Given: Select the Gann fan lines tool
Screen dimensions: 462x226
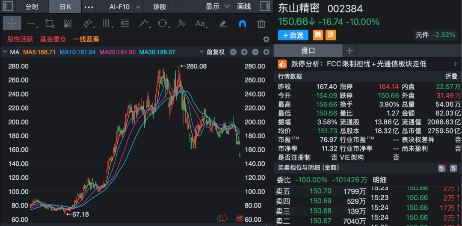Looking at the screenshot, I should [68, 23].
